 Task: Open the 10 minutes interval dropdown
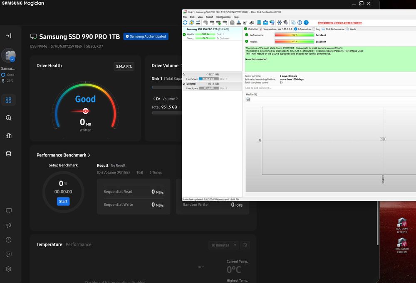[x=223, y=245]
